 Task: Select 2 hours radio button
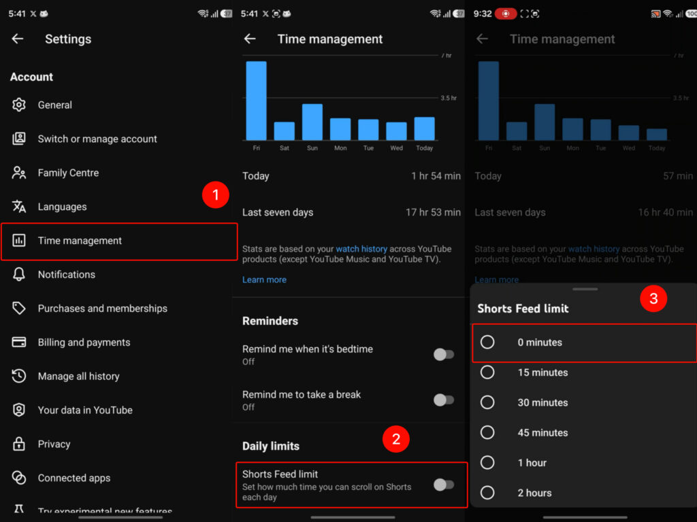(487, 492)
